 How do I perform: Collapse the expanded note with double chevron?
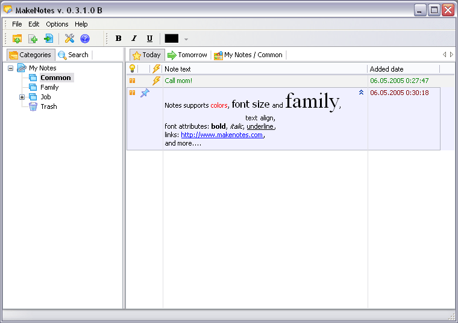pos(361,93)
